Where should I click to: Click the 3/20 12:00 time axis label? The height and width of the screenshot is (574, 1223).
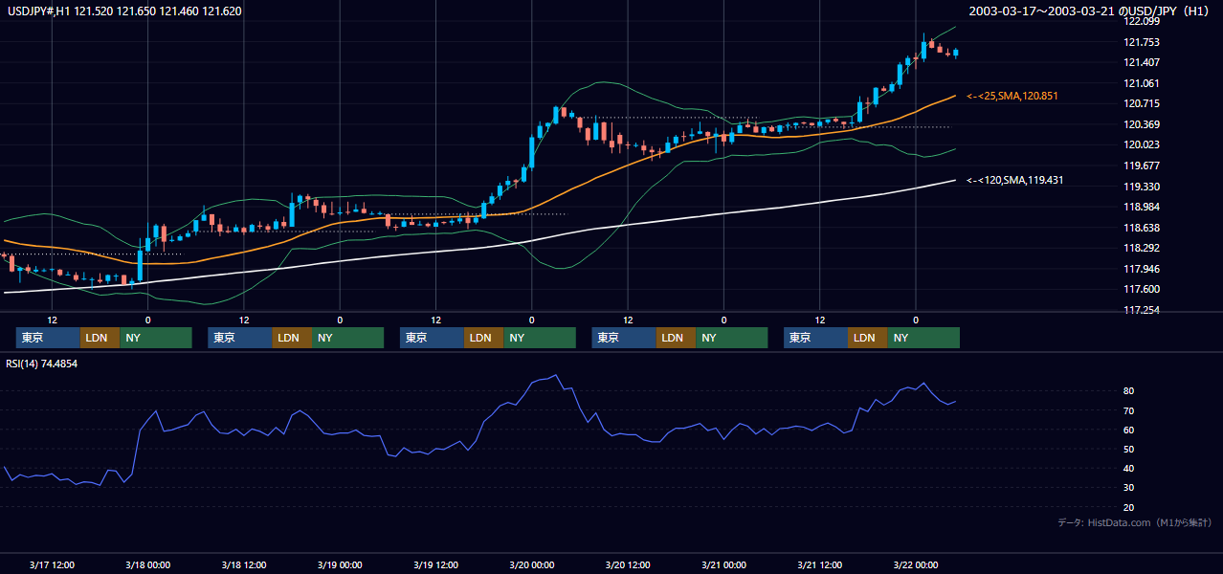click(628, 564)
